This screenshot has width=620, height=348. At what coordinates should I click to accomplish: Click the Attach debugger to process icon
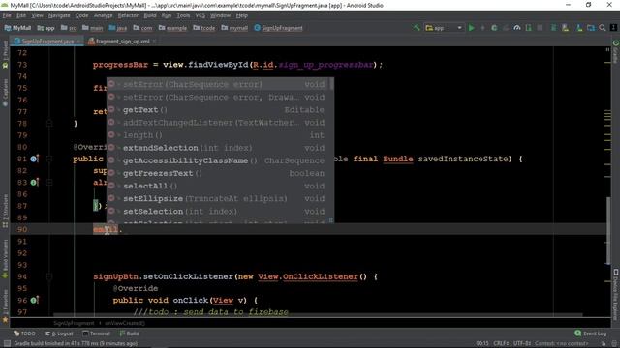(x=528, y=28)
